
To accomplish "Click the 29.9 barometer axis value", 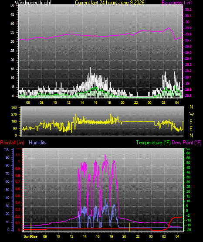I will 188,28.
